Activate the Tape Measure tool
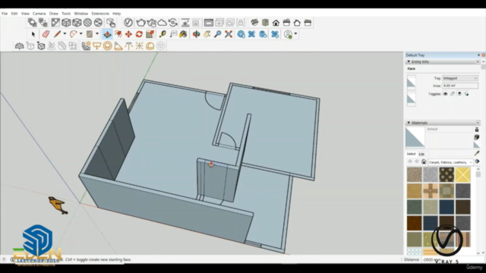 [x=163, y=34]
